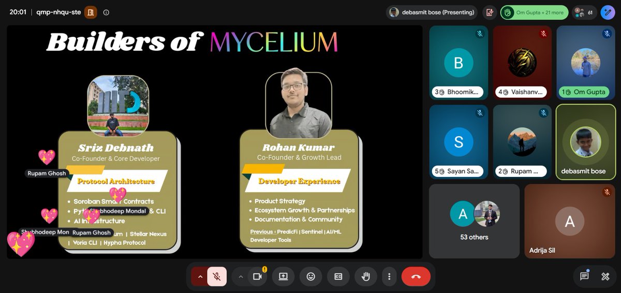Toggle closed captions
621x293 pixels.
[x=338, y=276]
